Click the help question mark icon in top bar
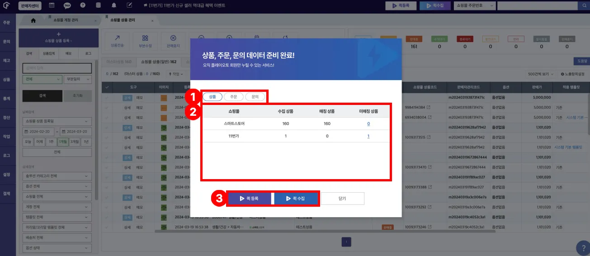 click(x=83, y=5)
